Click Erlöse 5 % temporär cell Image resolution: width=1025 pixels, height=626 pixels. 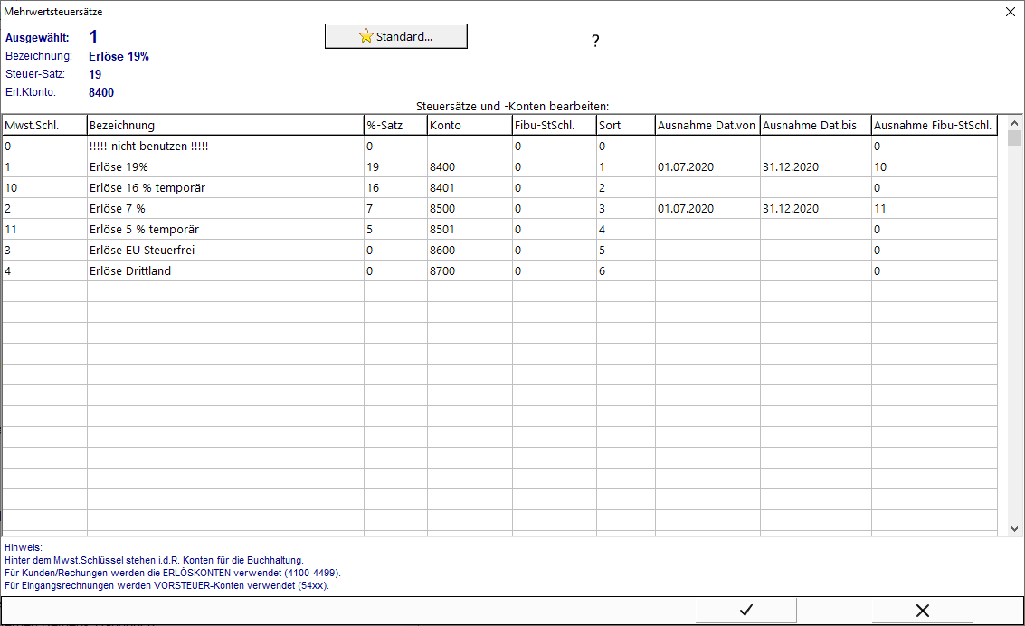click(225, 230)
